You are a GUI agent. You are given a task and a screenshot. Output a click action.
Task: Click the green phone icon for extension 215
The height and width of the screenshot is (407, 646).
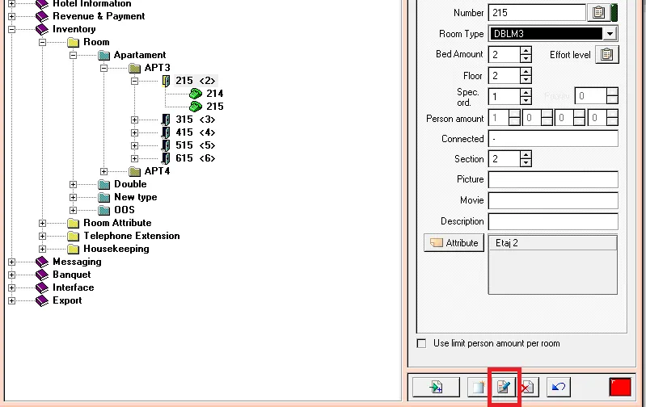click(x=196, y=107)
